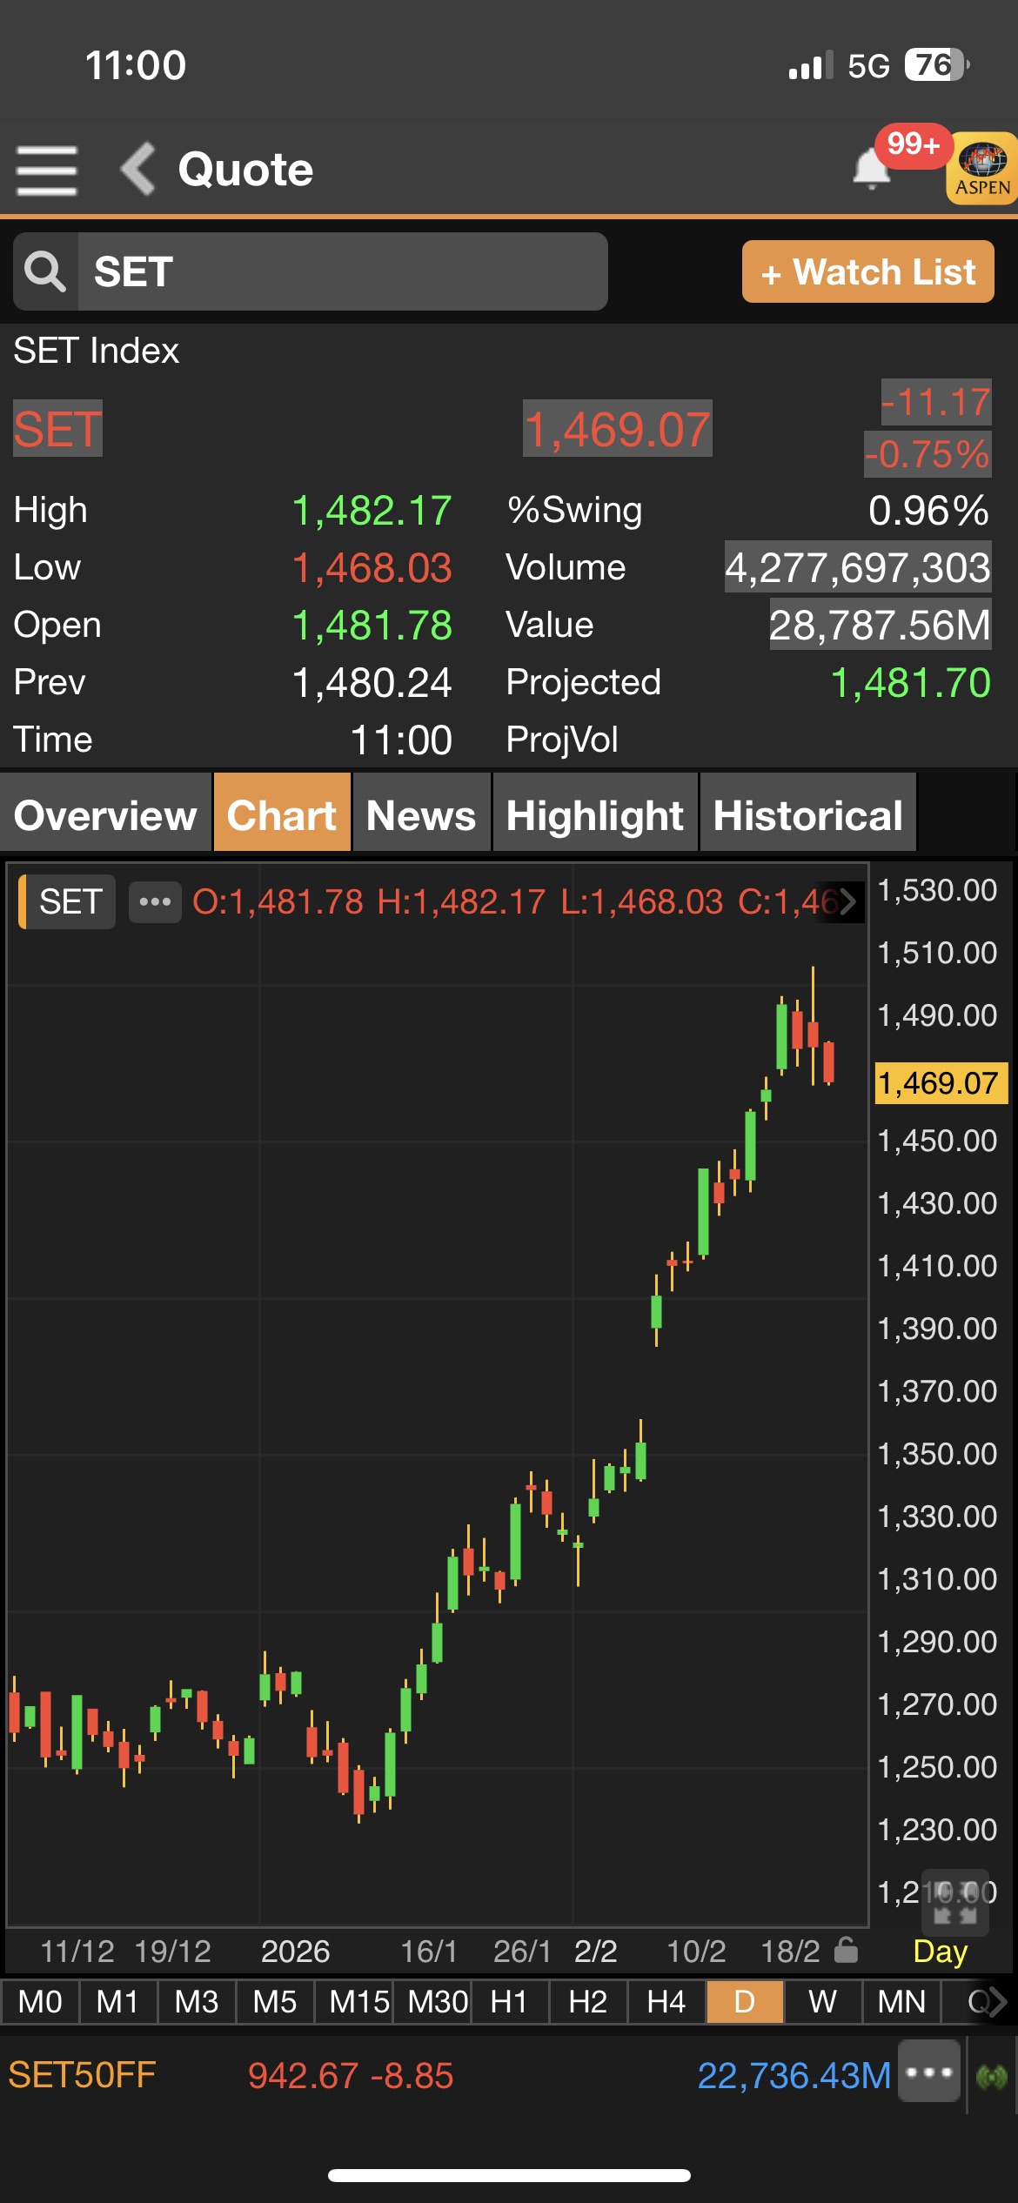Open the chart SET series options dots
Viewport: 1018px width, 2203px height.
click(155, 901)
